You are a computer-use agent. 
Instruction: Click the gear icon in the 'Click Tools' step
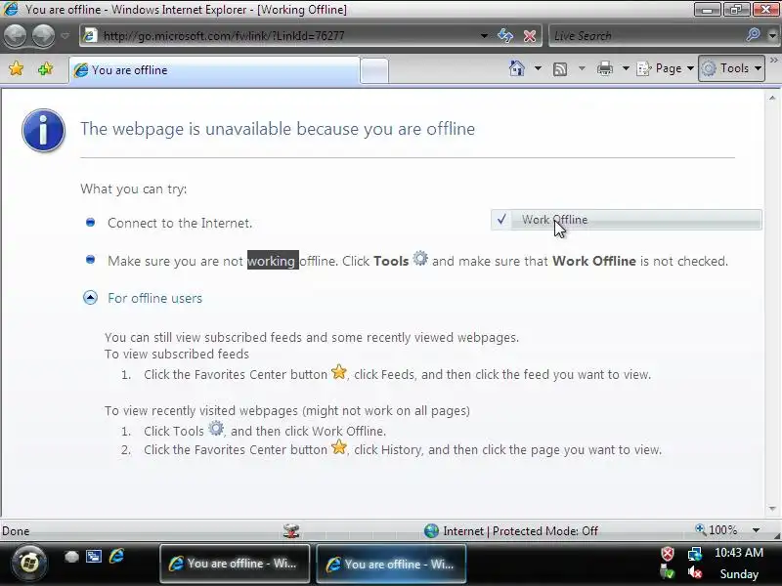tap(216, 428)
